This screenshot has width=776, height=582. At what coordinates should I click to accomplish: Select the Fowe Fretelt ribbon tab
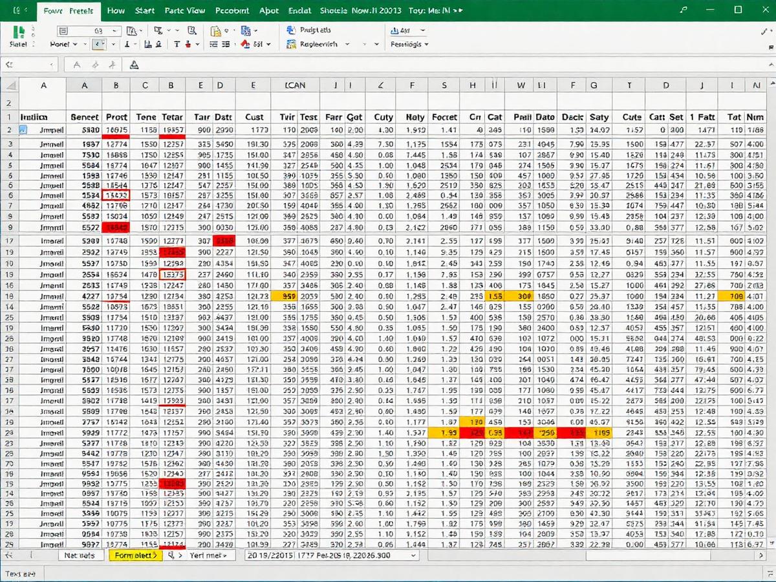(x=69, y=10)
